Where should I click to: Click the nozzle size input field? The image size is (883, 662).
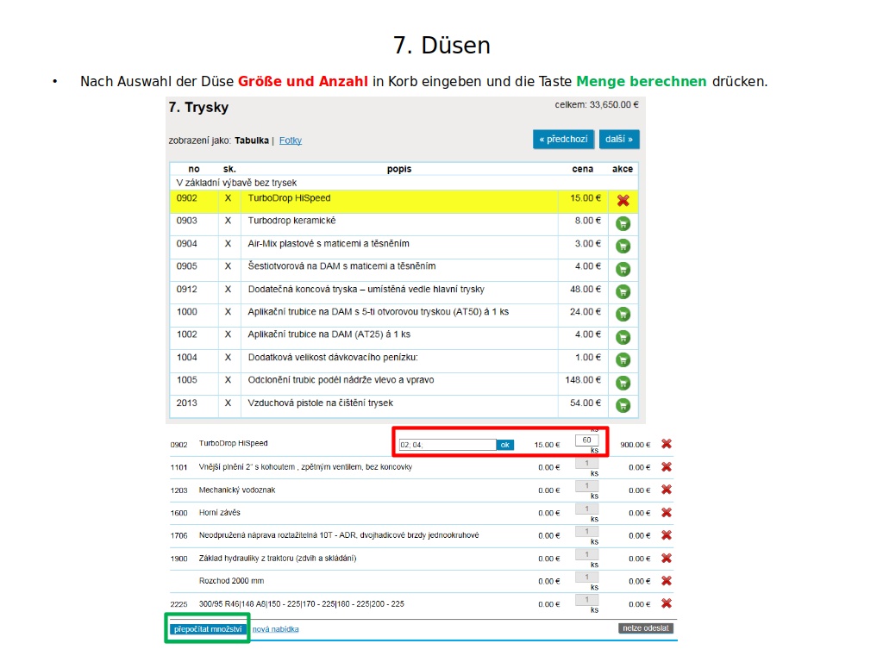[x=447, y=445]
